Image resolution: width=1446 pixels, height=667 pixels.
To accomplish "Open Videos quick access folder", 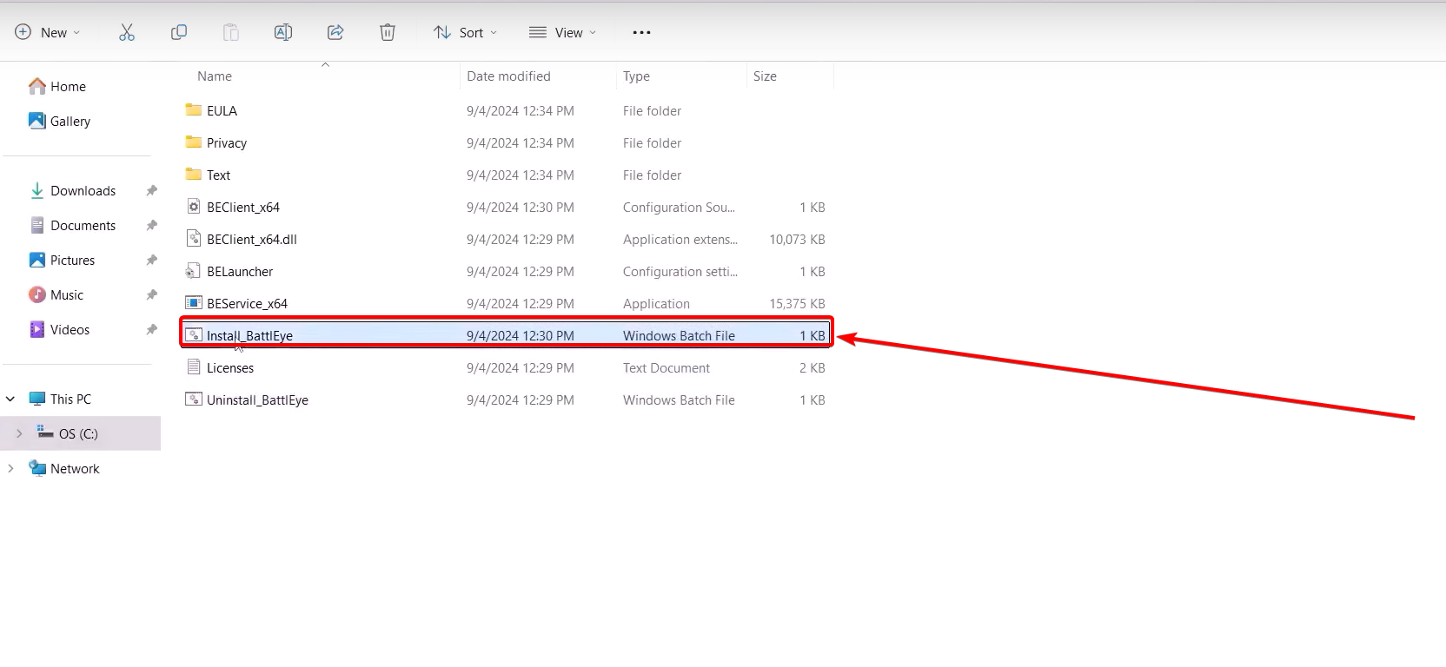I will click(x=60, y=329).
